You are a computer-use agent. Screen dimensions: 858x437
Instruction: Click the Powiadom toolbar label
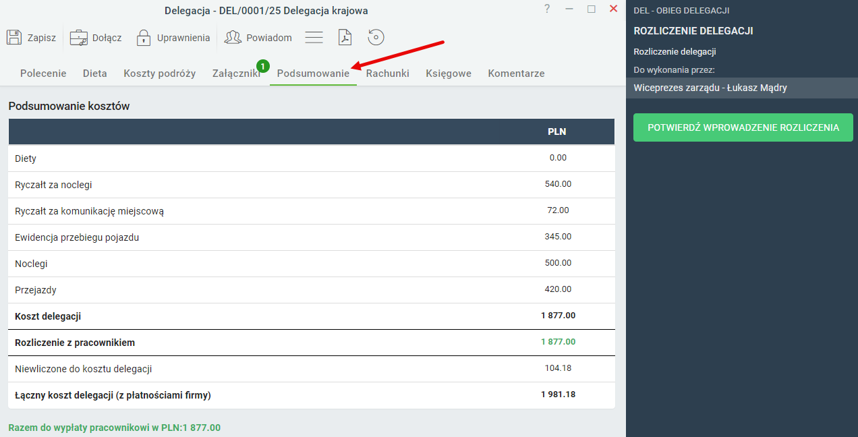point(269,38)
